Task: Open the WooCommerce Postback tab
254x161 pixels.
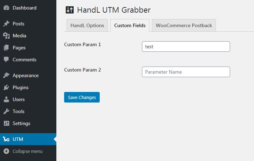Action: [x=184, y=25]
